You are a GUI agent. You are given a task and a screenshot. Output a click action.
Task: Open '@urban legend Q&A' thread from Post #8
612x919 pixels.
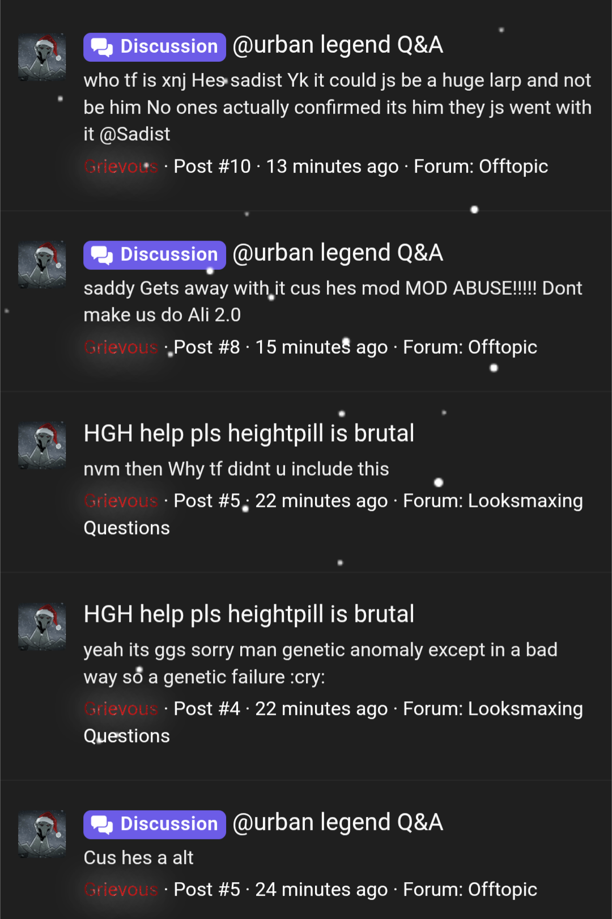point(338,253)
